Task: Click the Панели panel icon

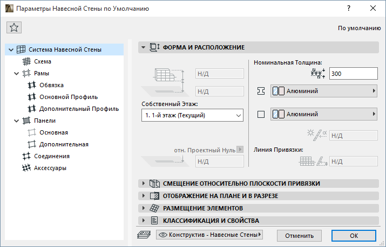Action: point(26,121)
